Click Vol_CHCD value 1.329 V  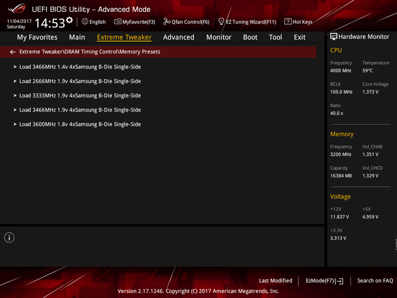370,176
